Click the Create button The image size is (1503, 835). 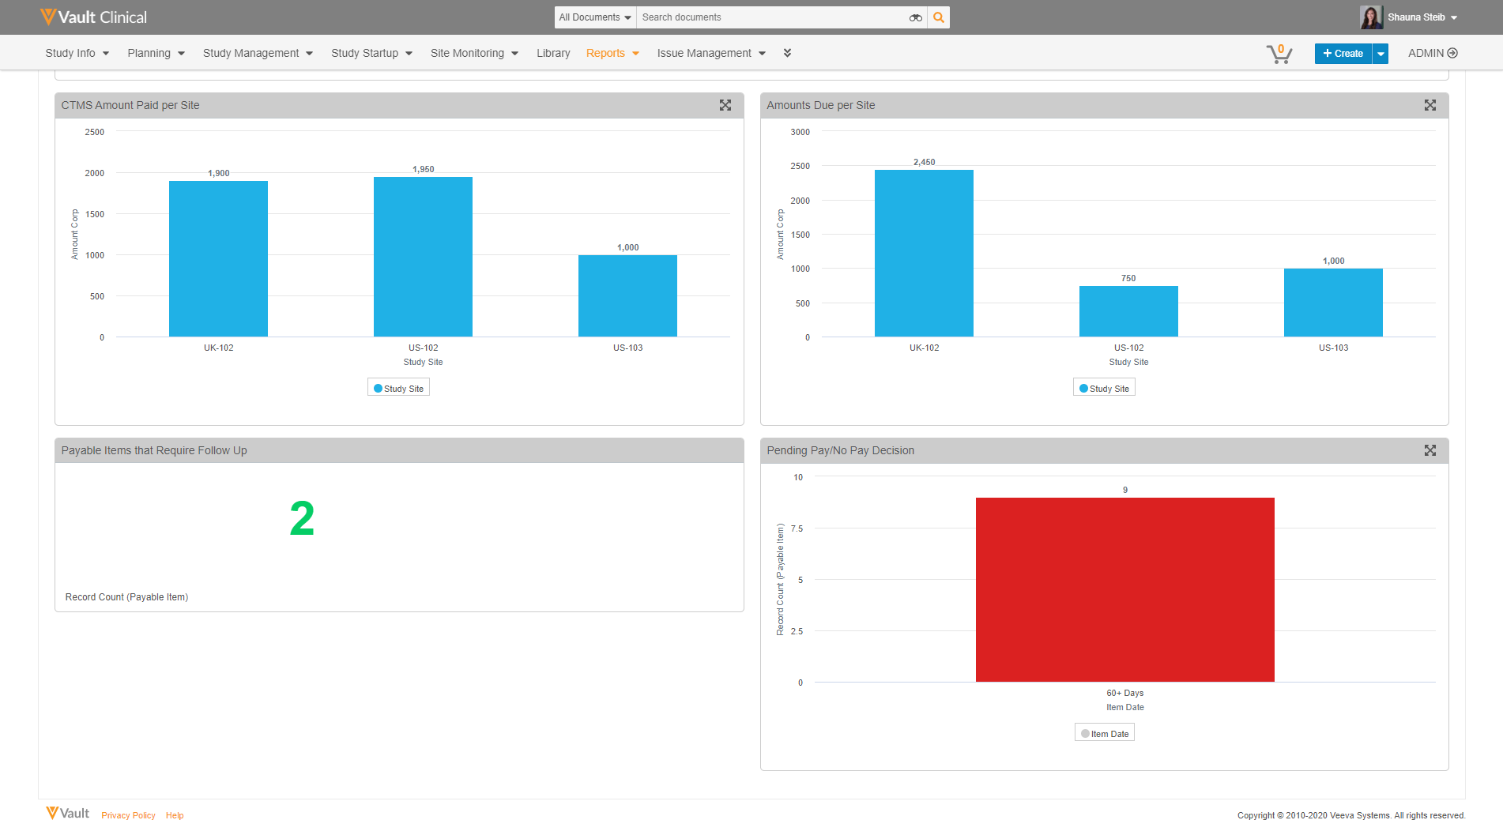point(1343,54)
